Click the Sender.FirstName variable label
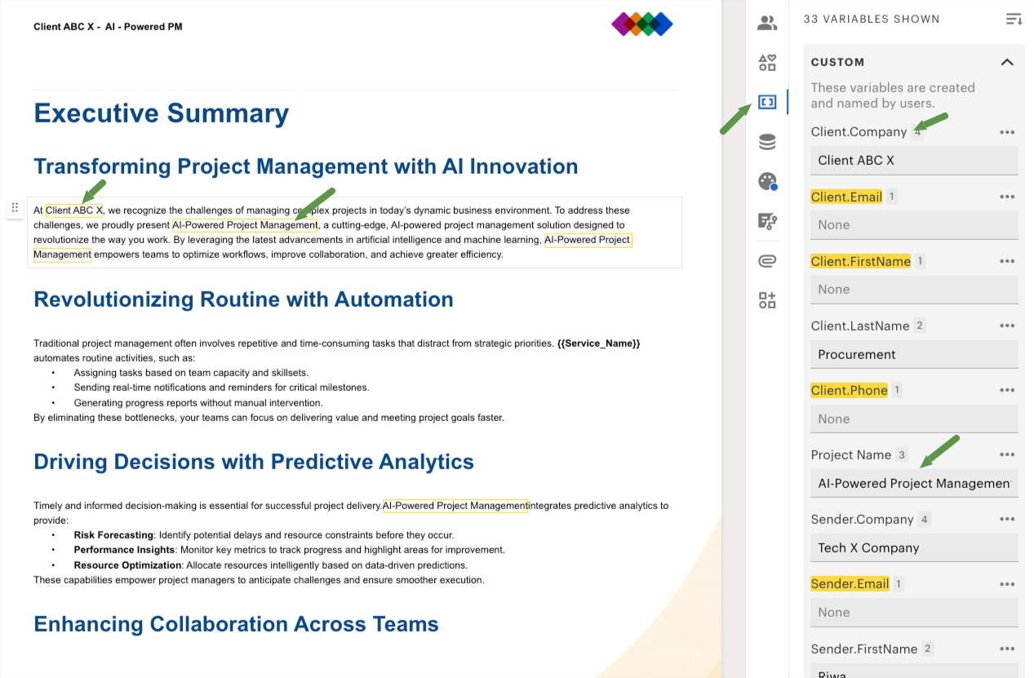The width and height of the screenshot is (1034, 678). [x=864, y=649]
